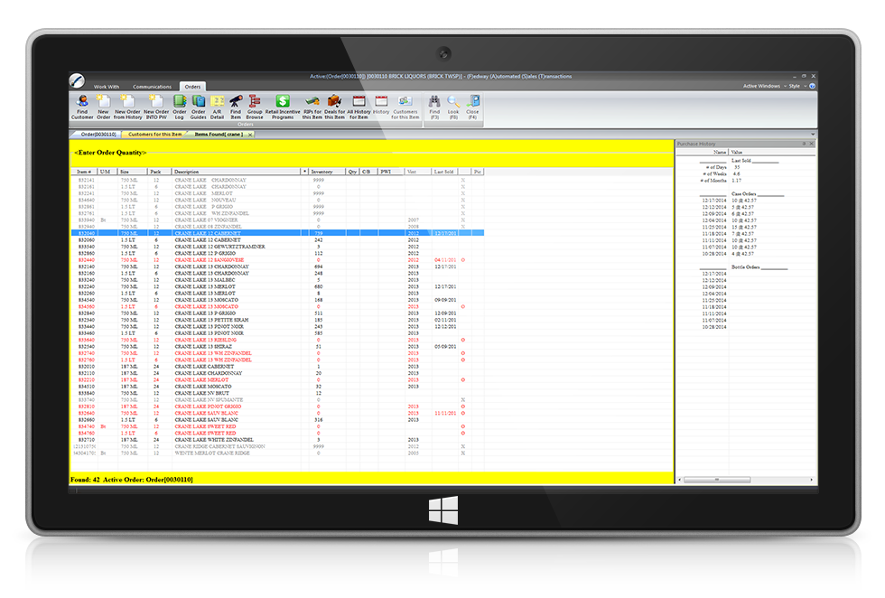The width and height of the screenshot is (885, 598).
Task: Sort by the Inventory column header
Action: tap(327, 171)
